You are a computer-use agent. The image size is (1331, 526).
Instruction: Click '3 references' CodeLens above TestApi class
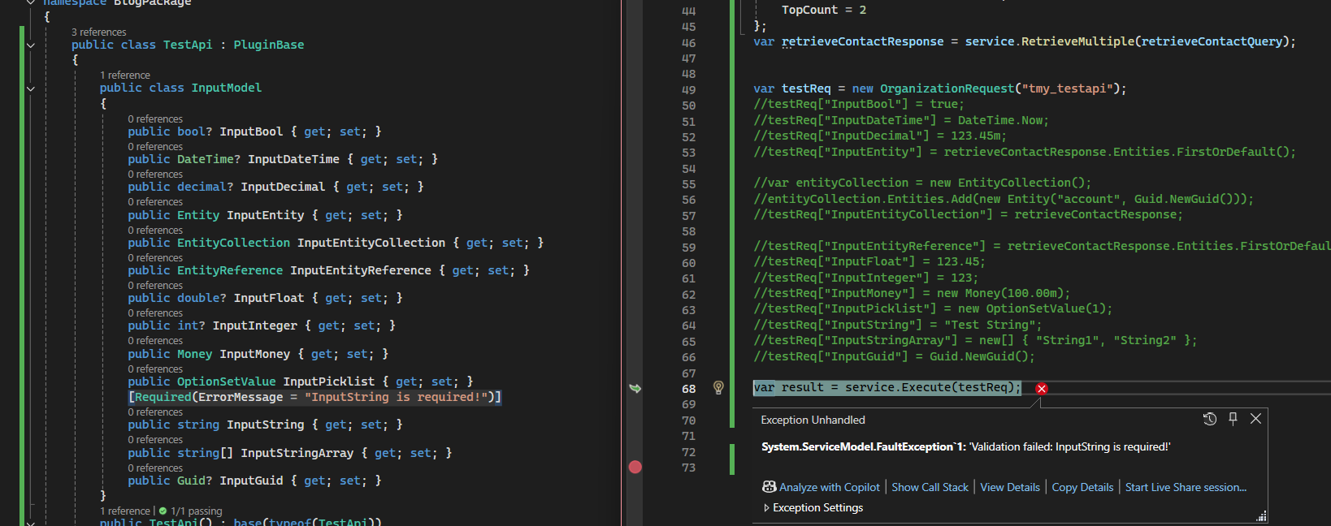[99, 32]
